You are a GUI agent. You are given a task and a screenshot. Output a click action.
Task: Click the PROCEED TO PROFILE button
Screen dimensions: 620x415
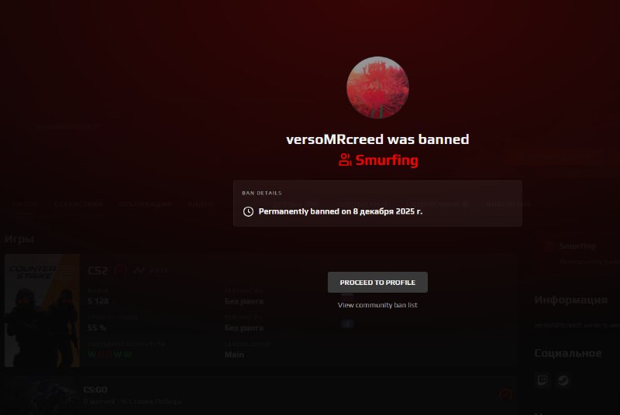pos(377,283)
